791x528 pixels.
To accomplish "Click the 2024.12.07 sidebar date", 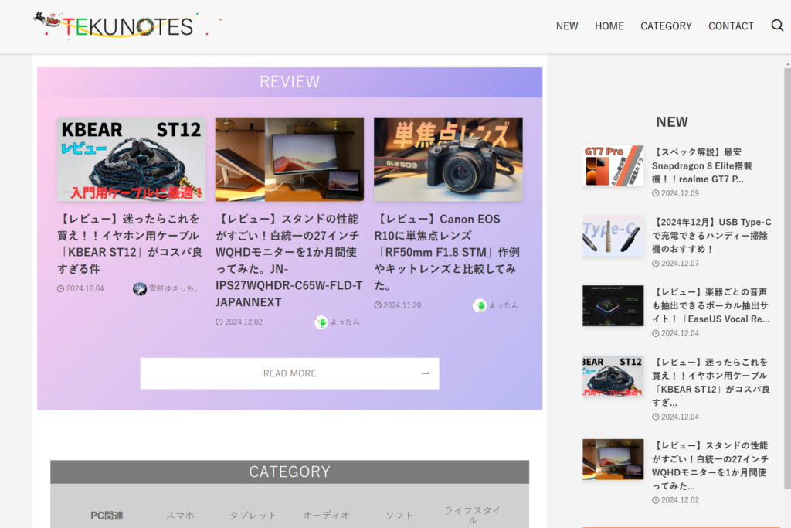I will pyautogui.click(x=680, y=264).
